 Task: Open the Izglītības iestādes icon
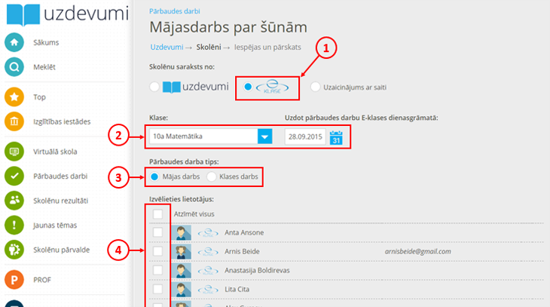(x=14, y=121)
